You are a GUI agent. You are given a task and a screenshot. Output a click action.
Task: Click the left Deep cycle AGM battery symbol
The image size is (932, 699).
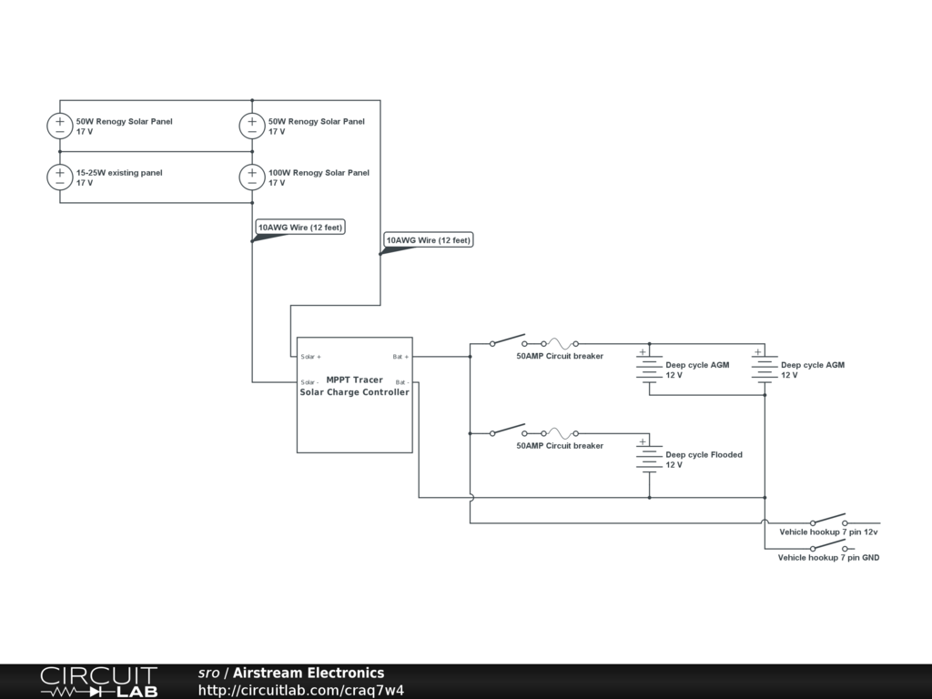(x=649, y=370)
